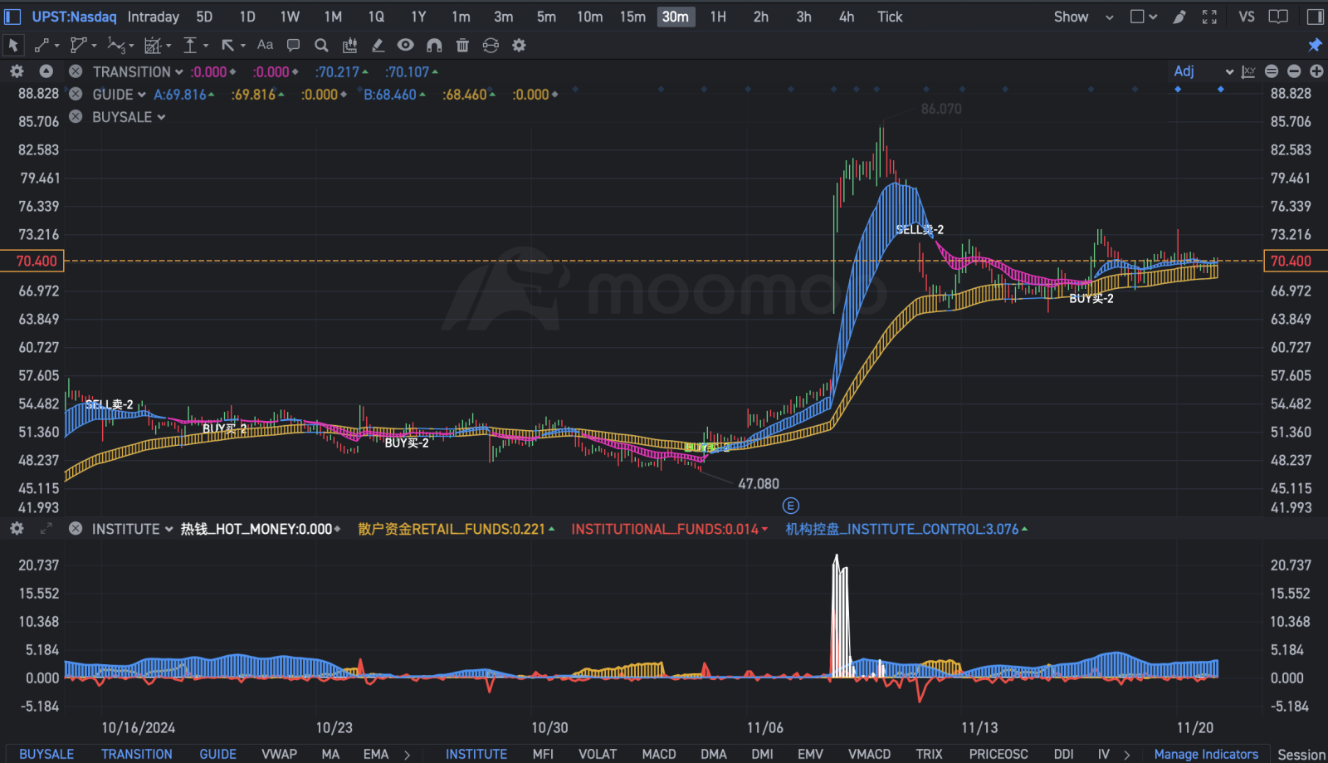The width and height of the screenshot is (1328, 763).
Task: Open the paintbrush chart style icon
Action: 1179,17
